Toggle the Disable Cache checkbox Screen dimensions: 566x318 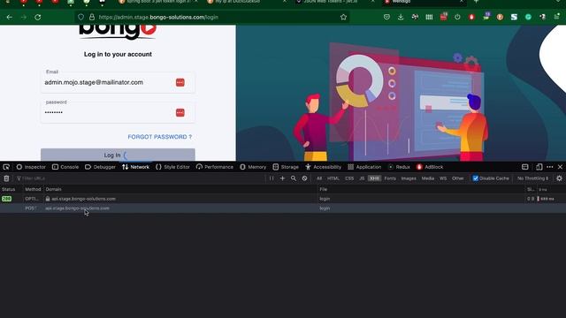click(x=476, y=178)
